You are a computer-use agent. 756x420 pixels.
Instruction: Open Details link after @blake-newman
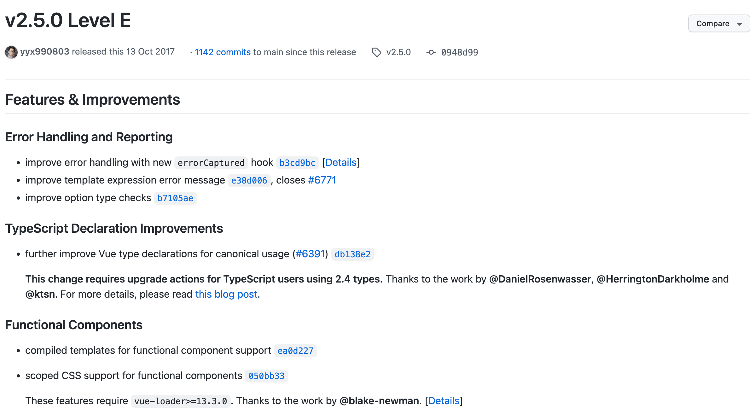pyautogui.click(x=444, y=401)
